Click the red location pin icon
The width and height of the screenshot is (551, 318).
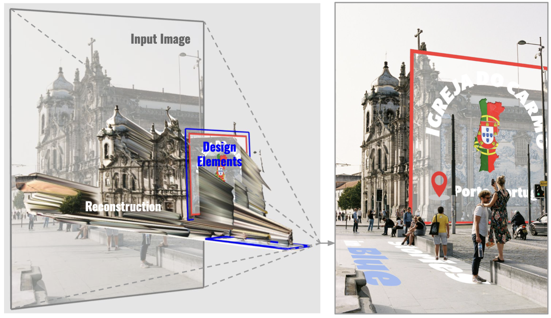tap(439, 183)
